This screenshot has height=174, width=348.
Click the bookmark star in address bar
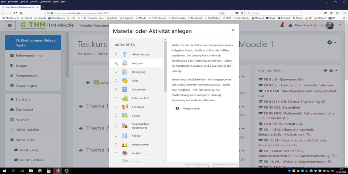tap(242, 13)
